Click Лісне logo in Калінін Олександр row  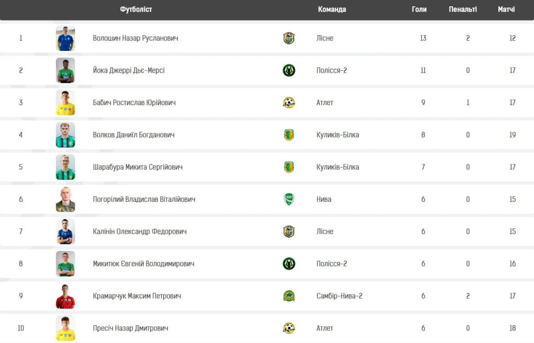[x=289, y=232]
